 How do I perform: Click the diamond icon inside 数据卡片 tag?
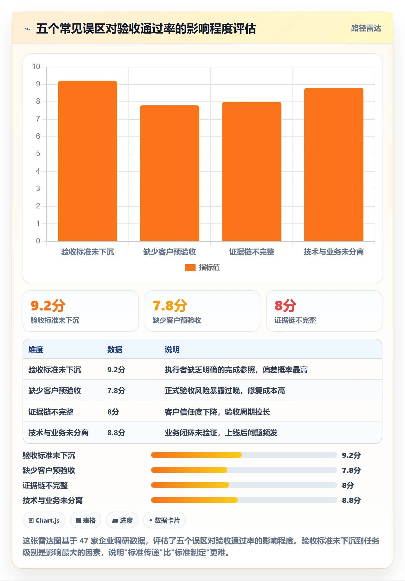151,520
